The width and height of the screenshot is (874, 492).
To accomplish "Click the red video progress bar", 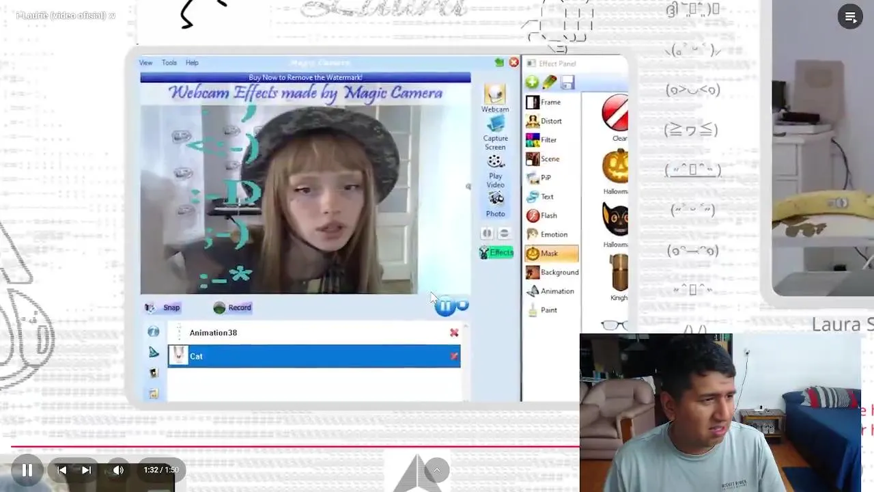I will tap(295, 447).
